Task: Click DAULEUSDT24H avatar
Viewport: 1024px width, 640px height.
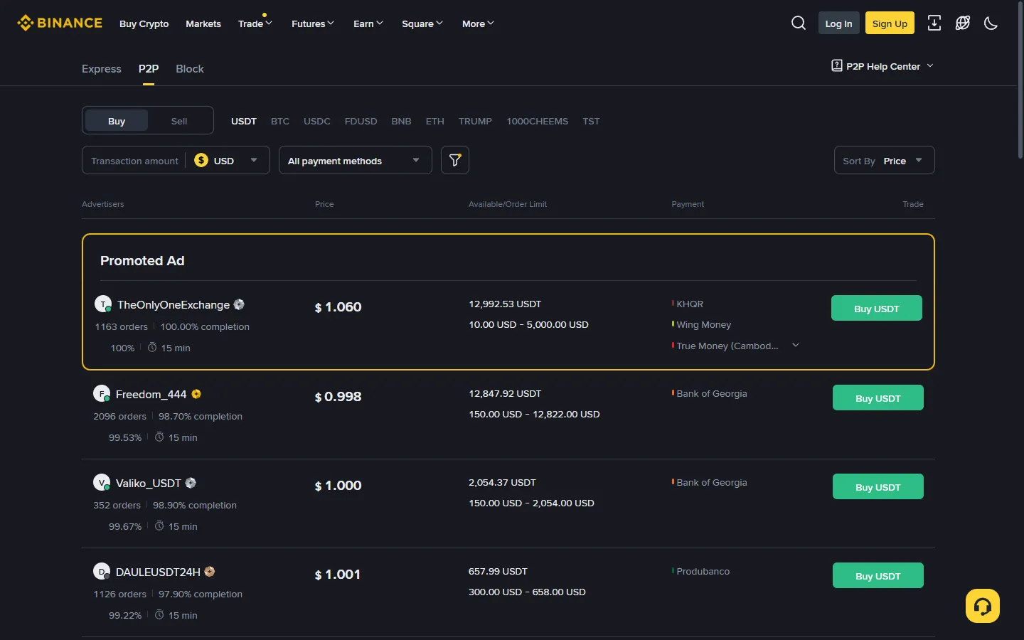Action: point(102,571)
